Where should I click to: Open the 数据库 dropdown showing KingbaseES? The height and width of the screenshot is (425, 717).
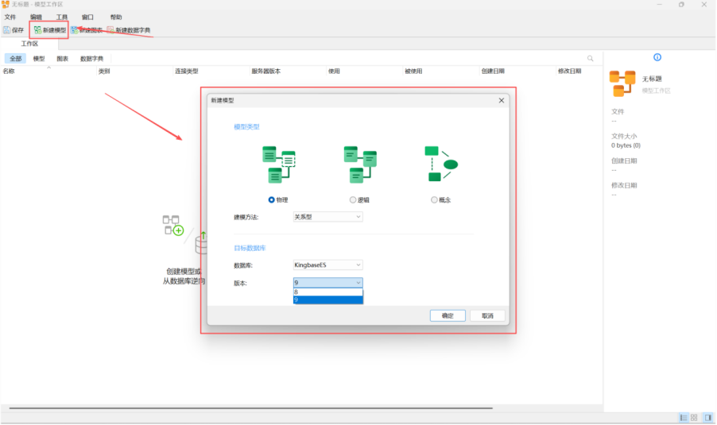327,265
